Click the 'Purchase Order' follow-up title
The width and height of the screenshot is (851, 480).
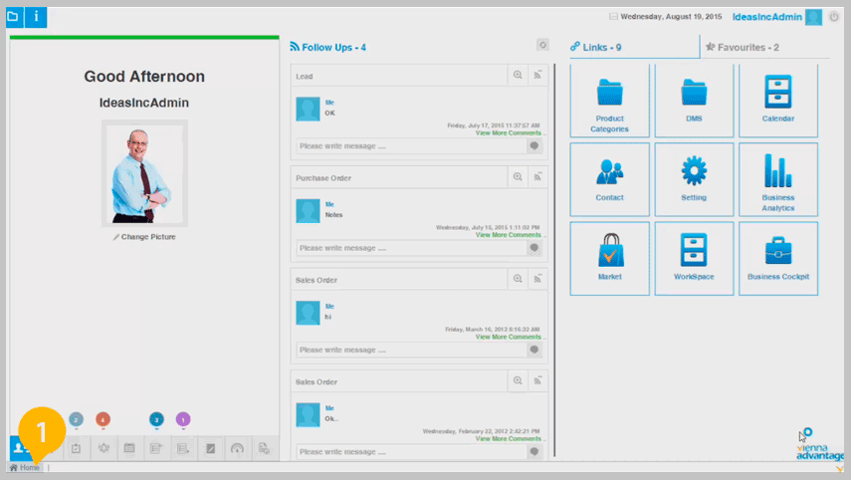(323, 178)
